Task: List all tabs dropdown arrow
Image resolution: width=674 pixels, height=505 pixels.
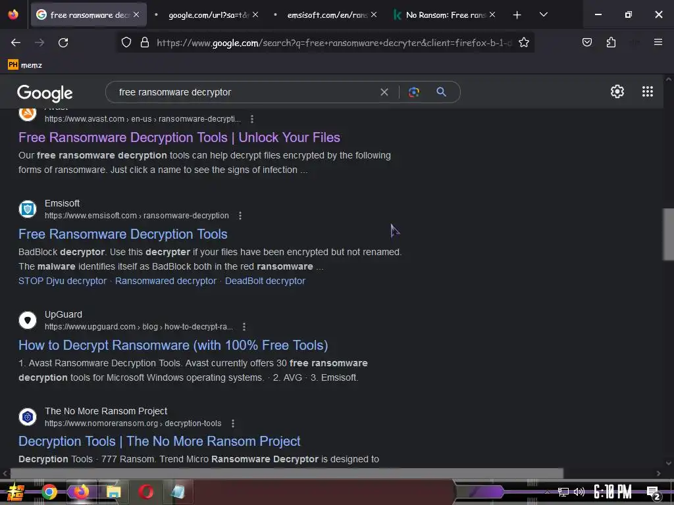Action: 543,14
